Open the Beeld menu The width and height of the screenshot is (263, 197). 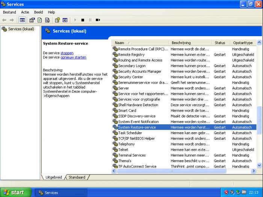point(38,12)
